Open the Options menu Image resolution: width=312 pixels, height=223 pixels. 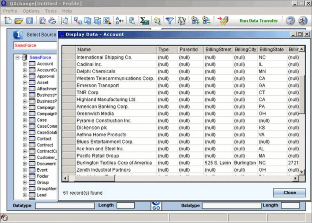tap(31, 11)
